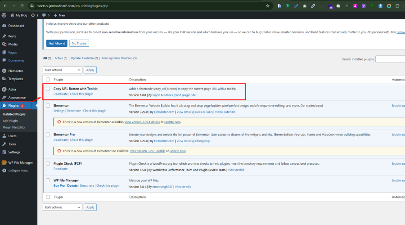Viewport: 405px width, 225px height.
Task: Filter by All plugins tab
Action: coord(45,58)
